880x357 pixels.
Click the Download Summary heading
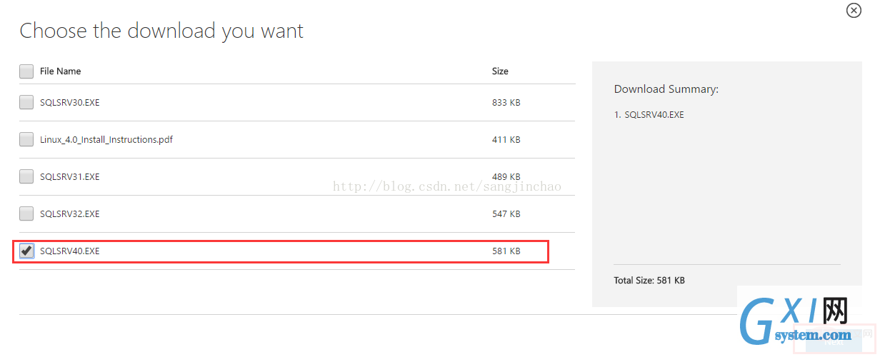point(666,89)
